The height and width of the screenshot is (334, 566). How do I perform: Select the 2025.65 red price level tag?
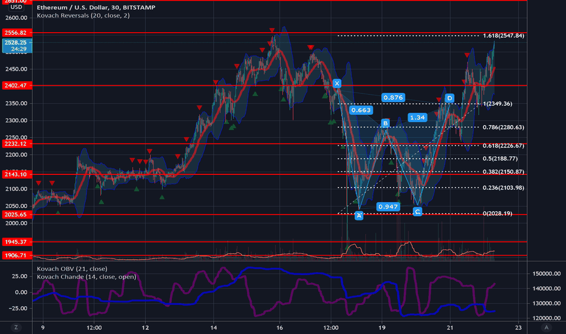(17, 214)
